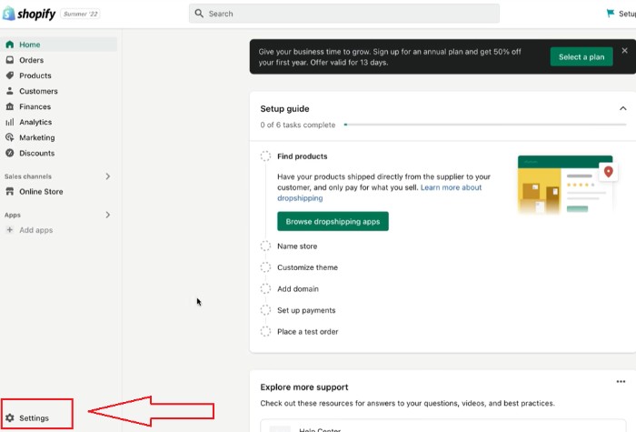
Task: Click the Settings gear icon
Action: pos(10,417)
